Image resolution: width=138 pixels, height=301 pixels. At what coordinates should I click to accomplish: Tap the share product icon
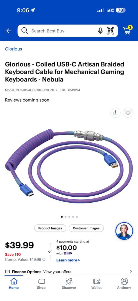coord(115,113)
